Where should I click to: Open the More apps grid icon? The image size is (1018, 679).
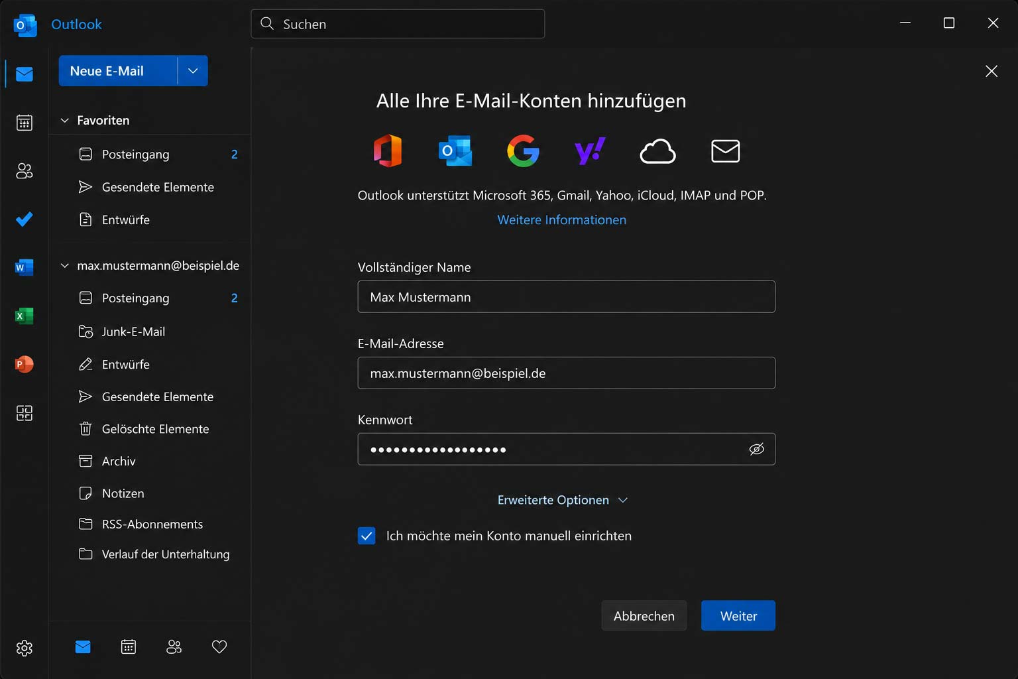[x=25, y=413]
